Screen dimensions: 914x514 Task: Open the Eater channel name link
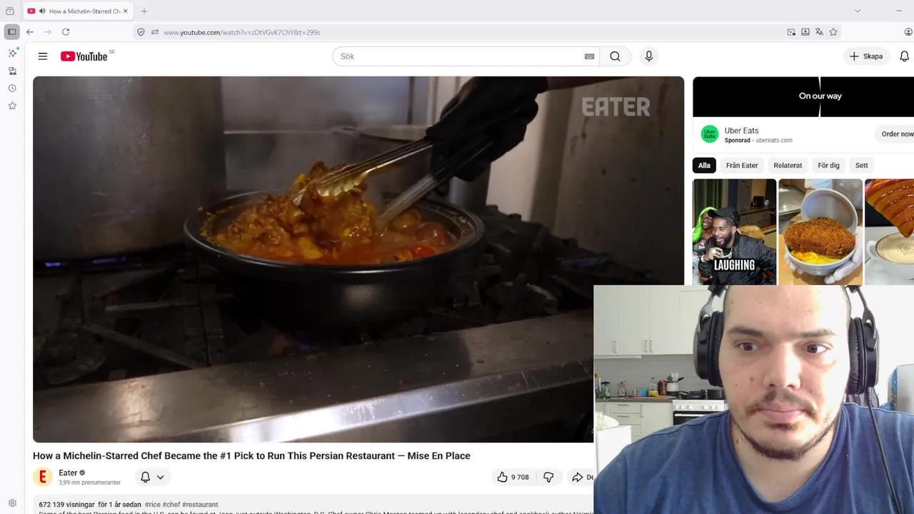pyautogui.click(x=68, y=473)
